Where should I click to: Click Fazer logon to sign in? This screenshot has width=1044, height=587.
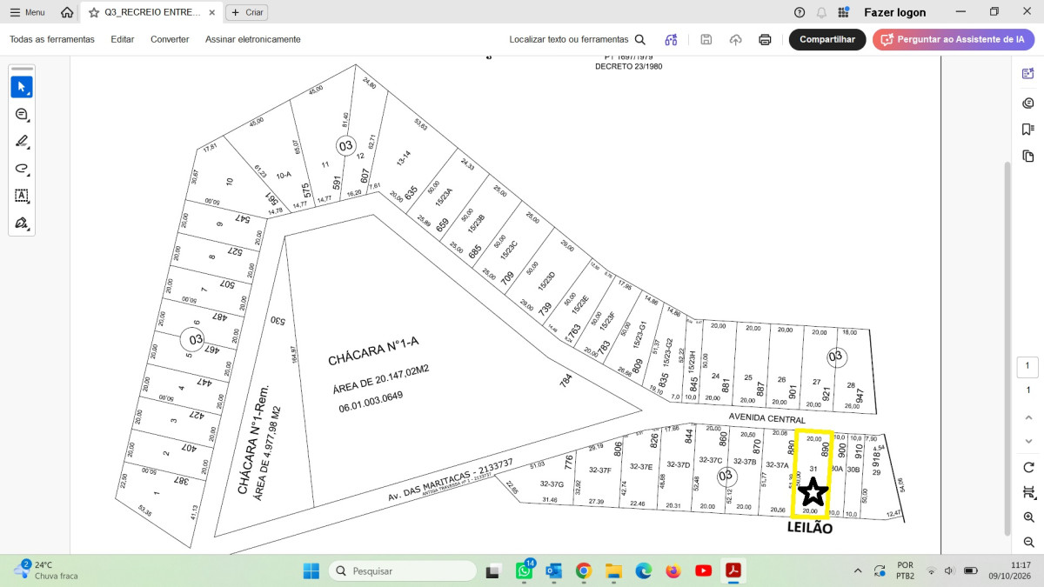895,12
